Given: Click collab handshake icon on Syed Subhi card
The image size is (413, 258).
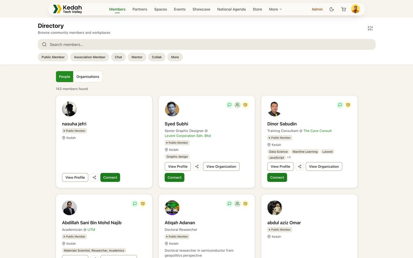Looking at the screenshot, I should click(245, 105).
